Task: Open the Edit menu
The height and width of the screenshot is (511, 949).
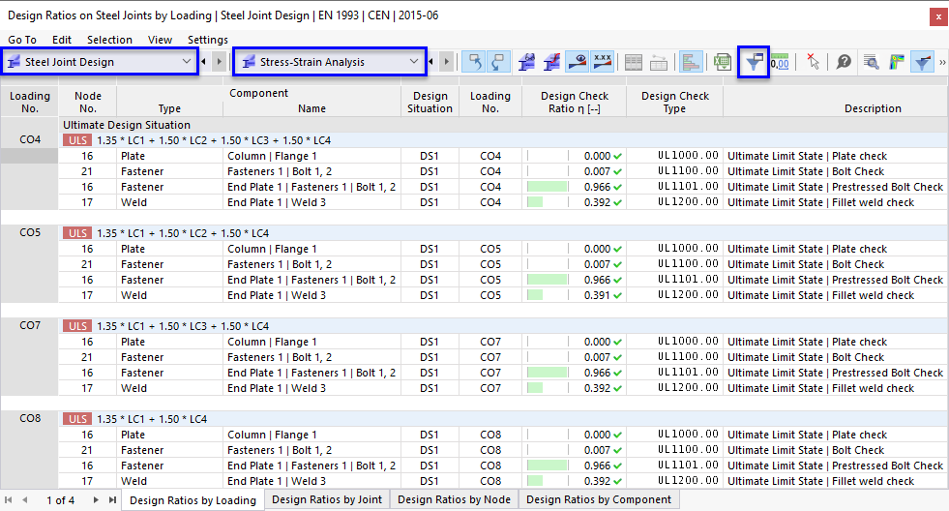Action: tap(62, 40)
